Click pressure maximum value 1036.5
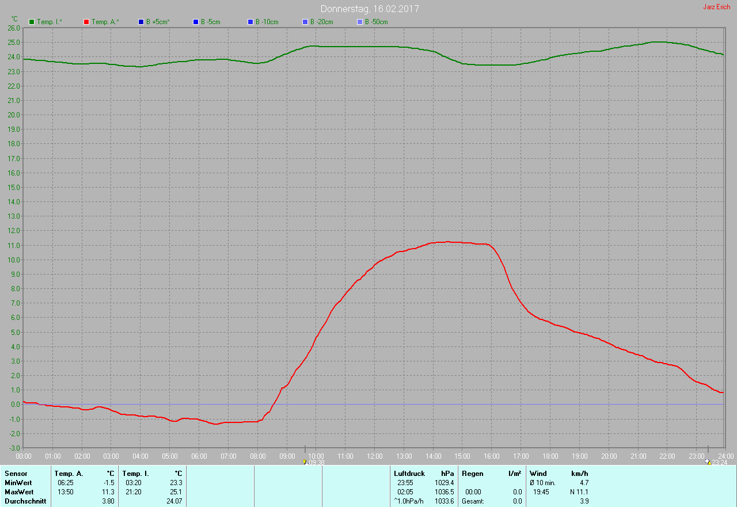The height and width of the screenshot is (507, 737). coord(444,492)
